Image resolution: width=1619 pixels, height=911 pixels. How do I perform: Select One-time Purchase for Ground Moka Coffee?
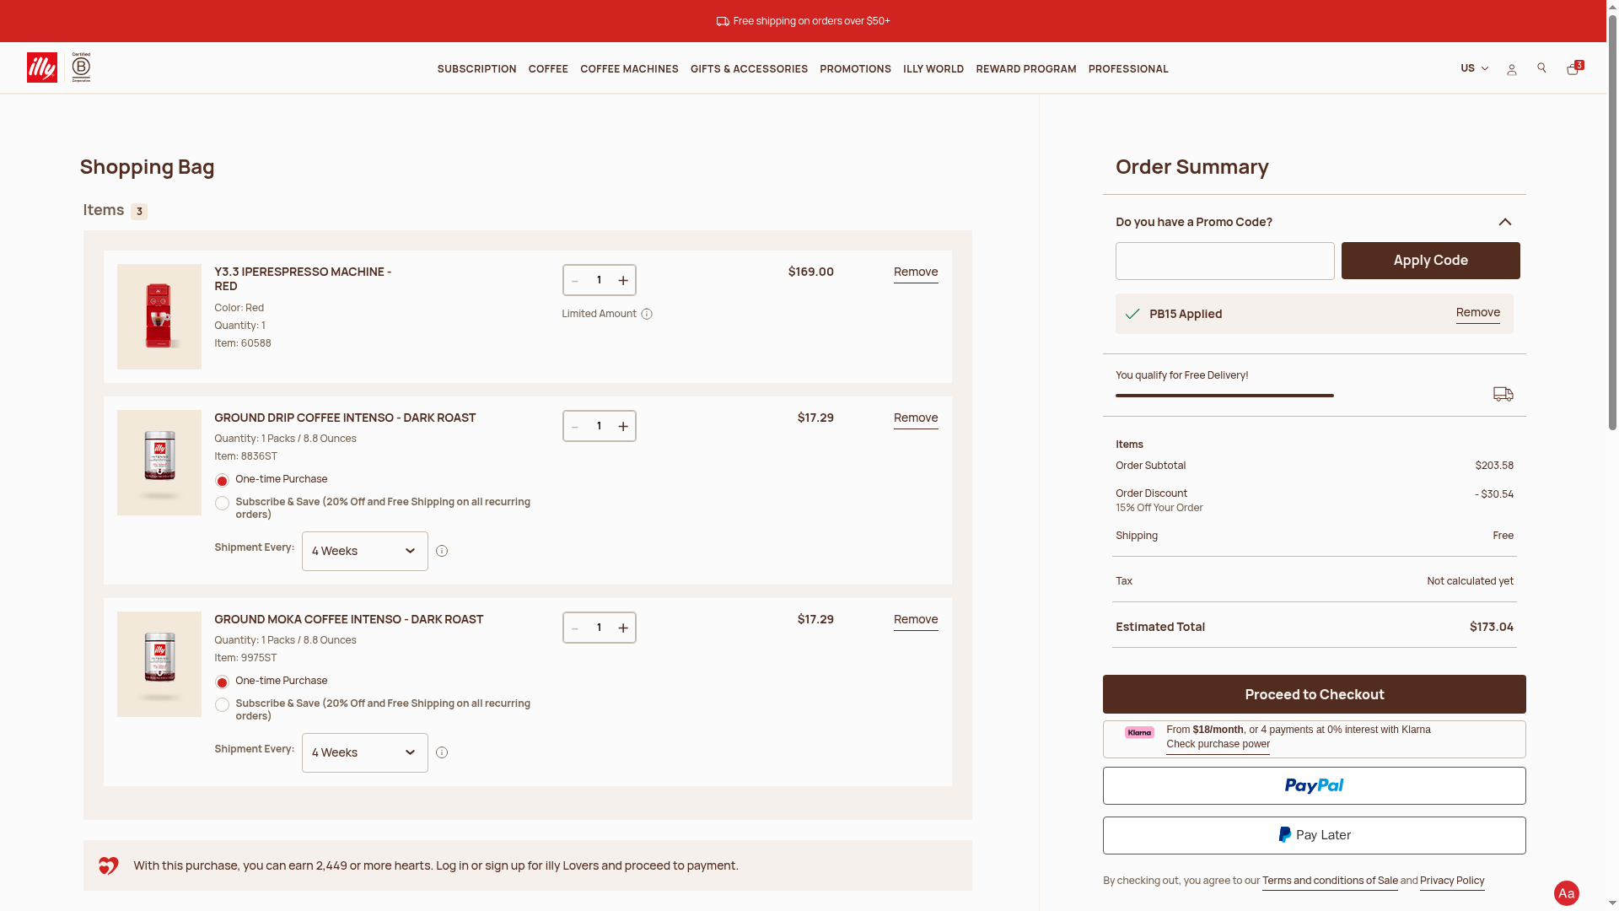click(x=222, y=682)
